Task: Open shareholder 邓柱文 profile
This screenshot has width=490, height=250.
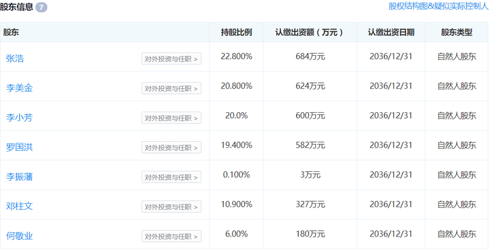Action: click(x=19, y=206)
